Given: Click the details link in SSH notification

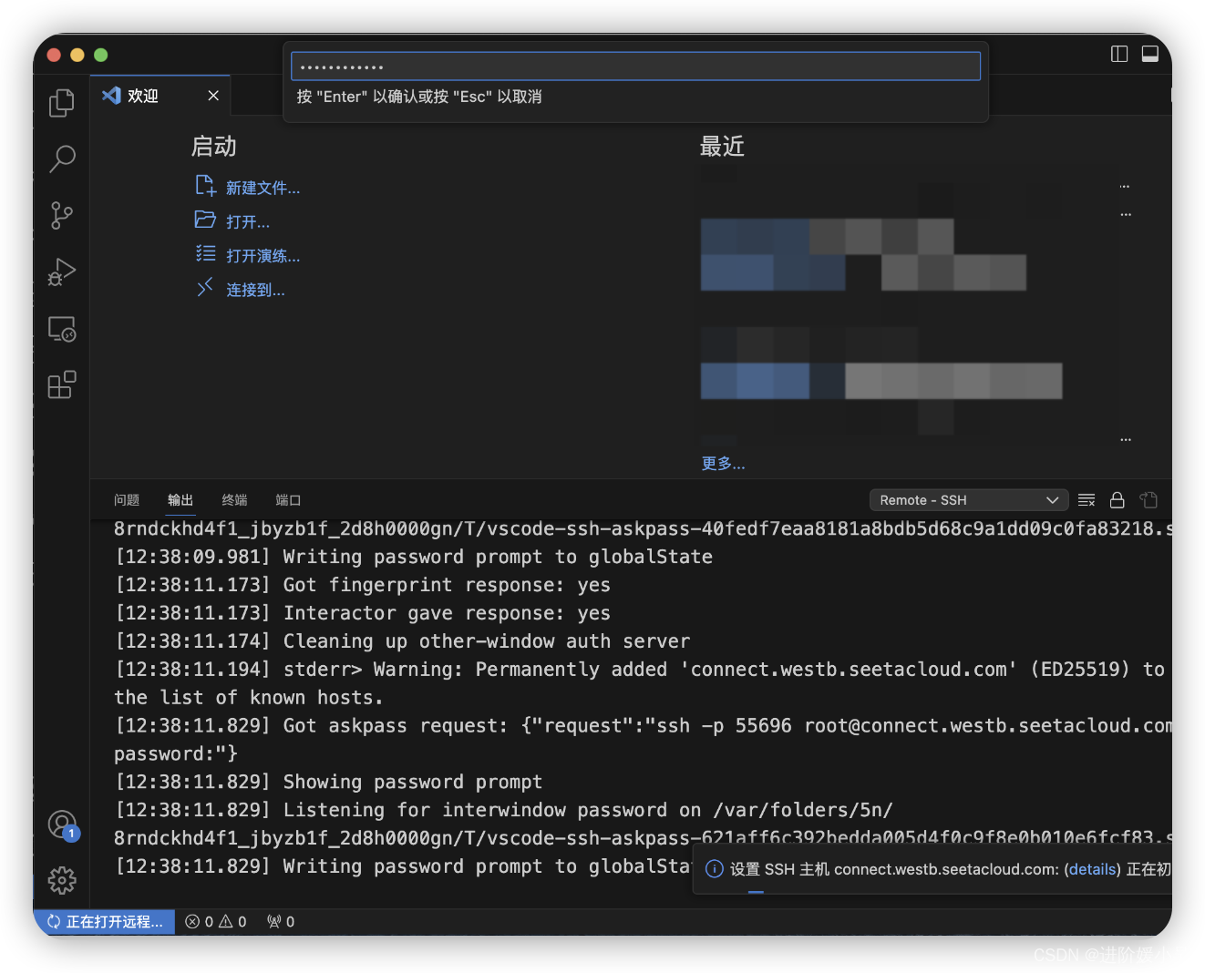Looking at the screenshot, I should coord(1092,869).
